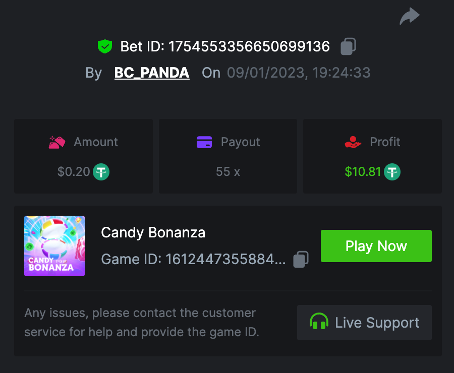
Task: Open the Candy Bonanza game thumbnail
Action: (x=54, y=246)
